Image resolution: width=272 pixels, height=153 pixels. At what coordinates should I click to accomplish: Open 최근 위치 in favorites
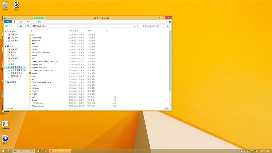13,40
